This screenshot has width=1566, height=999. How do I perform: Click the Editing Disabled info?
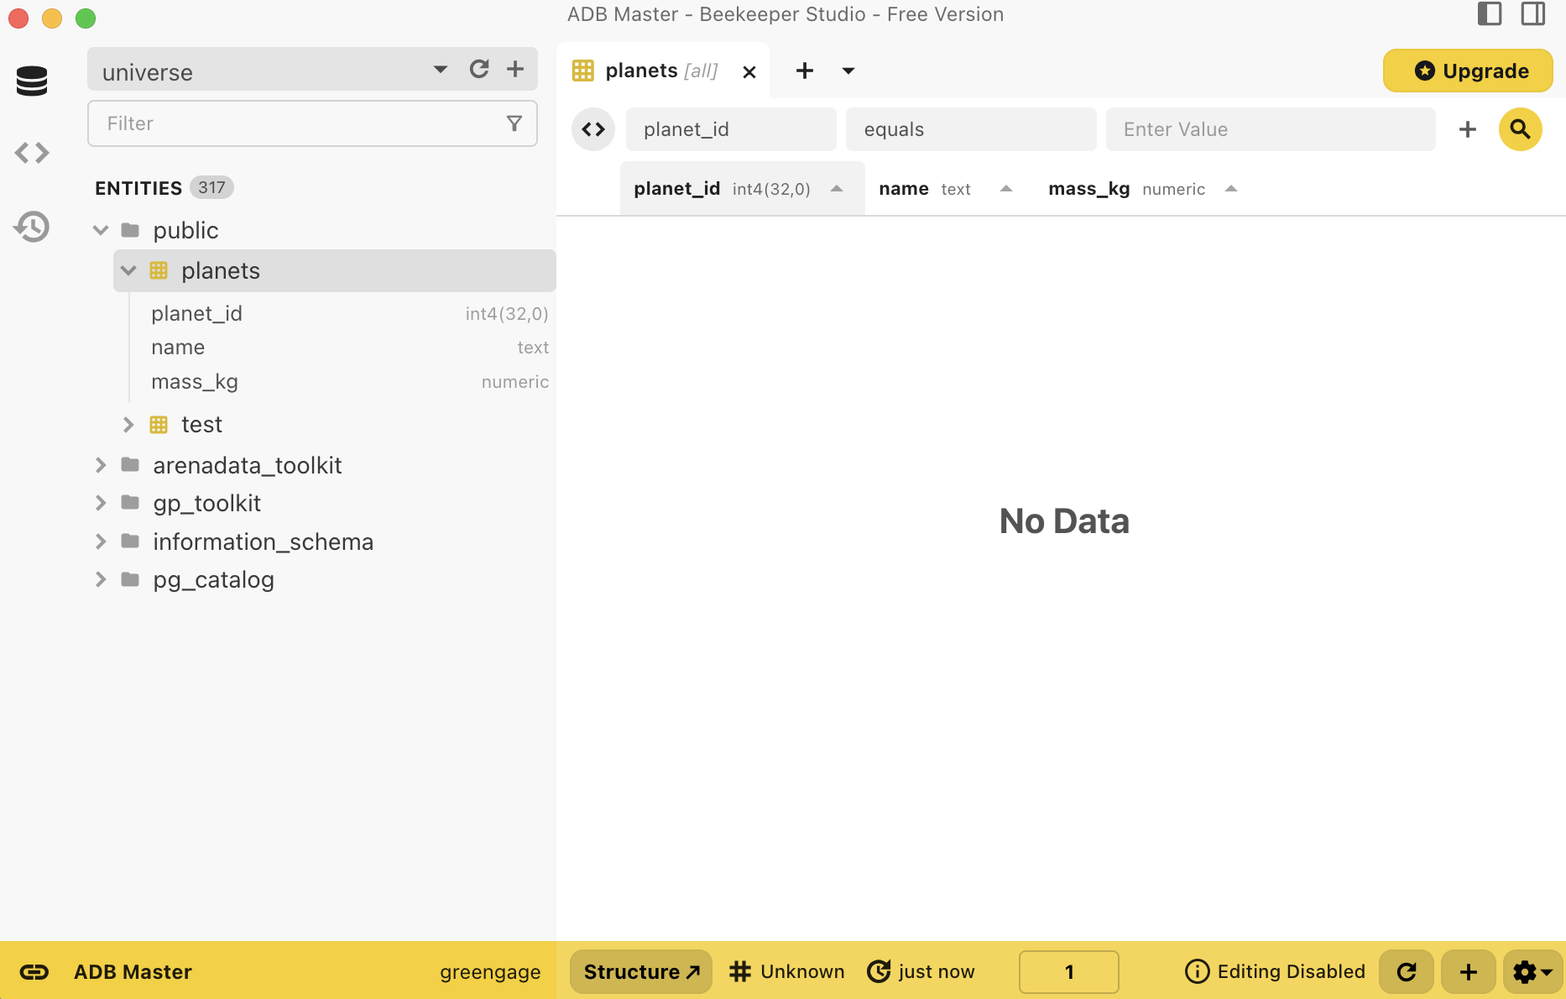click(x=1275, y=972)
